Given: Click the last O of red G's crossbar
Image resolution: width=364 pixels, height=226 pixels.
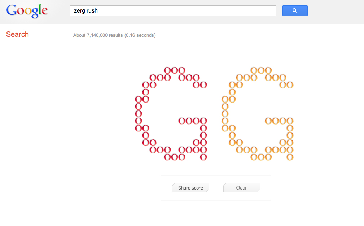Looking at the screenshot, I should coord(203,121).
